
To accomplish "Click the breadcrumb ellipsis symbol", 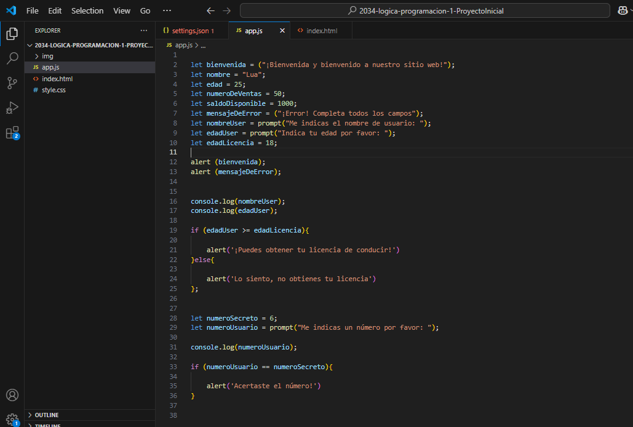I will coord(203,46).
